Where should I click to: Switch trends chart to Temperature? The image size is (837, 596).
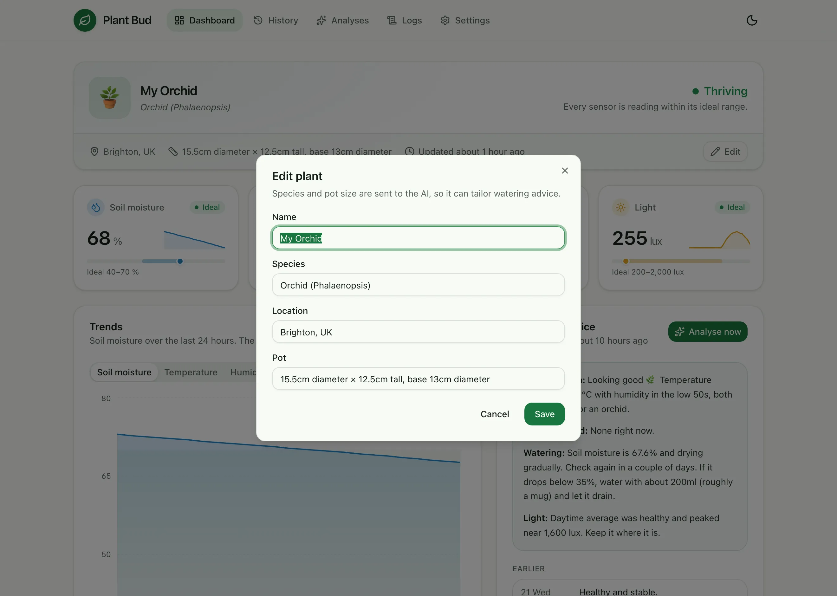tap(191, 372)
